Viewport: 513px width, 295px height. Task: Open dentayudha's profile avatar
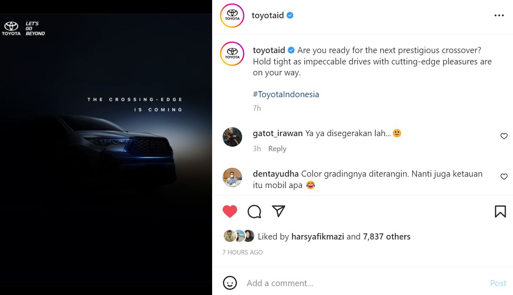point(232,177)
